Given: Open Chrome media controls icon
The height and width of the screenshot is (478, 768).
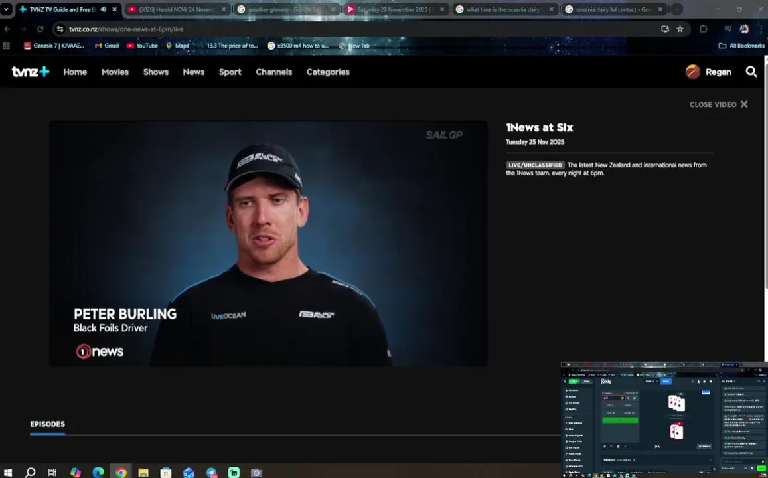Looking at the screenshot, I should point(728,29).
